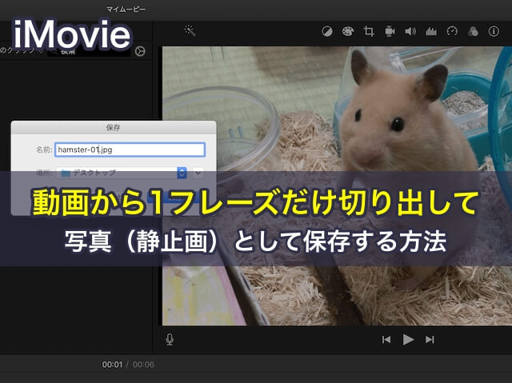
Task: Click the current timecode 00:01
Action: click(x=112, y=365)
